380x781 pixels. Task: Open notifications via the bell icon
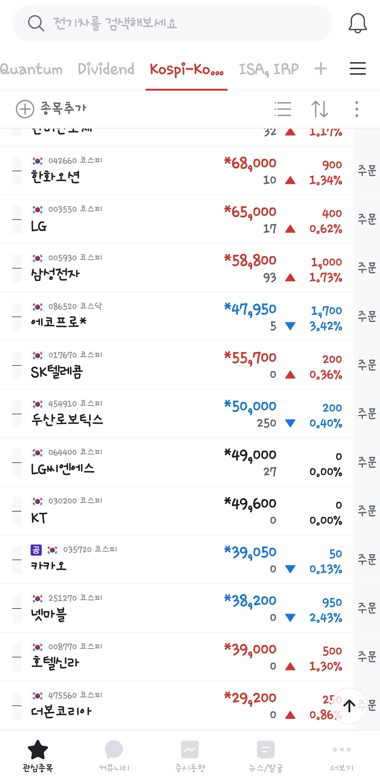coord(358,23)
